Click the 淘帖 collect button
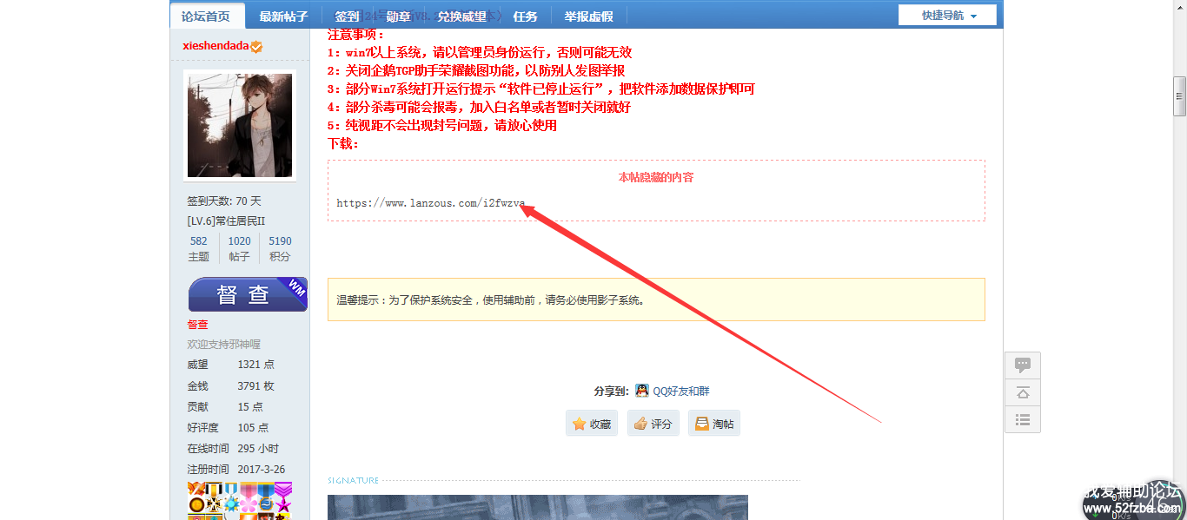This screenshot has width=1187, height=520. (714, 424)
